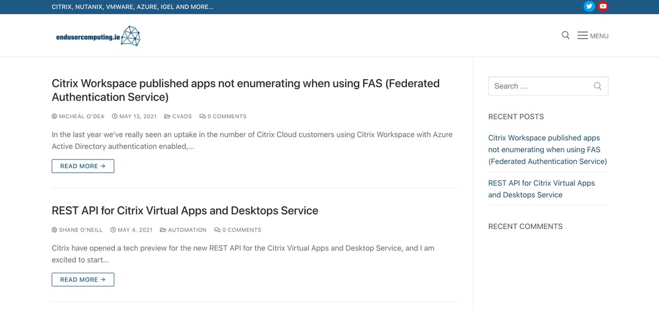The height and width of the screenshot is (310, 659).
Task: Click Read More under REST API post
Action: point(83,280)
